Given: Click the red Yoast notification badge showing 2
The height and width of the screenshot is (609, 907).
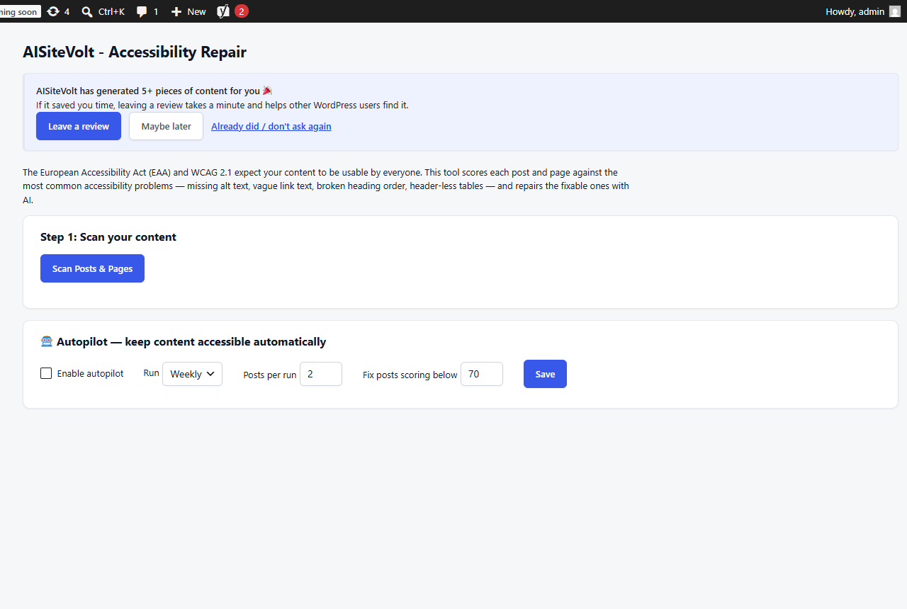Looking at the screenshot, I should click(242, 11).
